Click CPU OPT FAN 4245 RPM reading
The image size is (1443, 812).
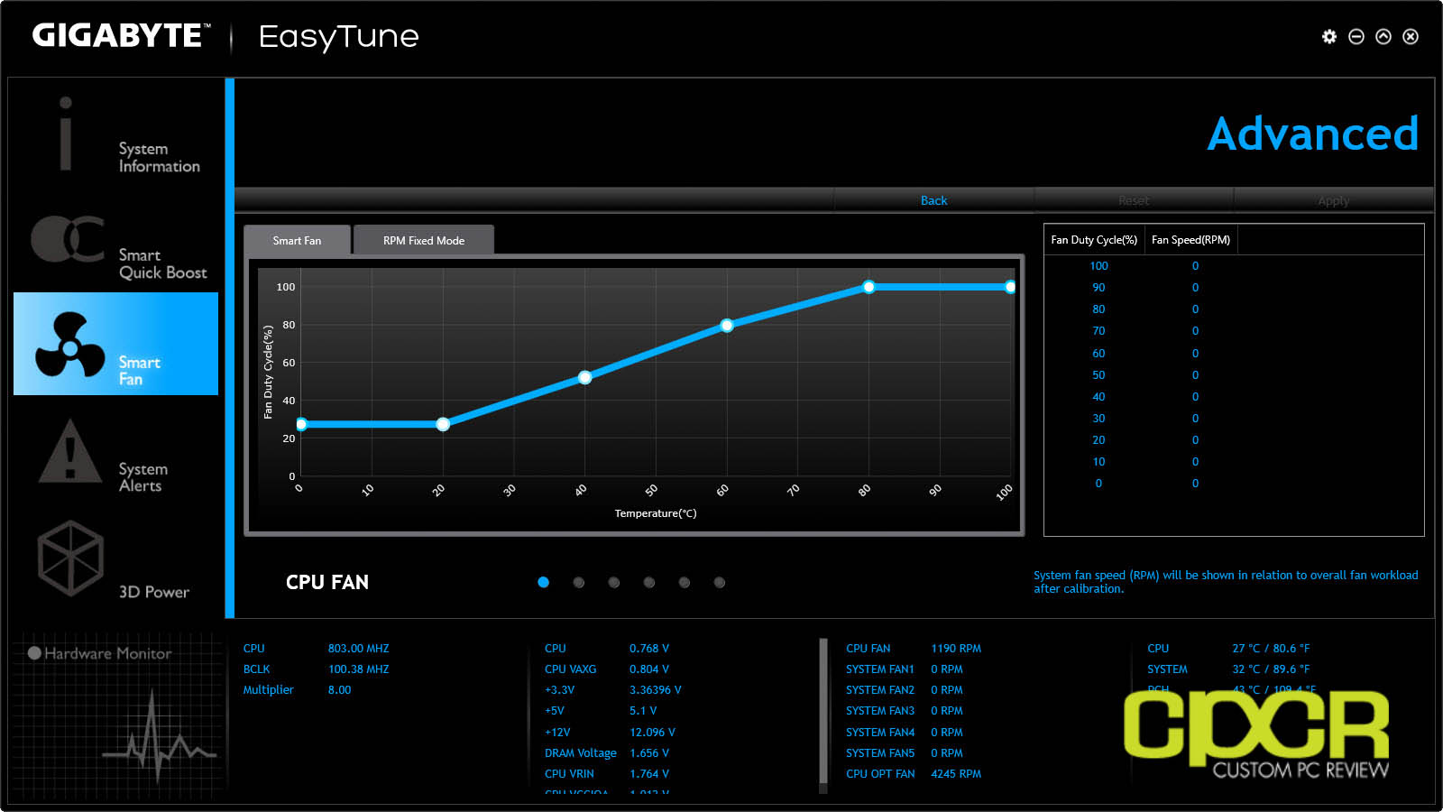[x=956, y=774]
